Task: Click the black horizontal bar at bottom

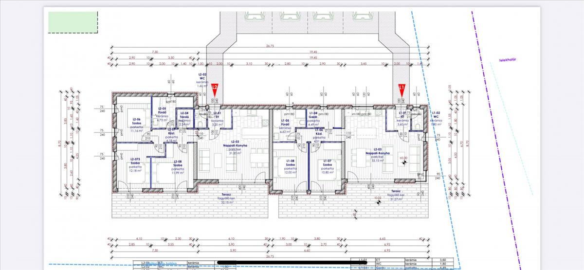Action: point(292,267)
